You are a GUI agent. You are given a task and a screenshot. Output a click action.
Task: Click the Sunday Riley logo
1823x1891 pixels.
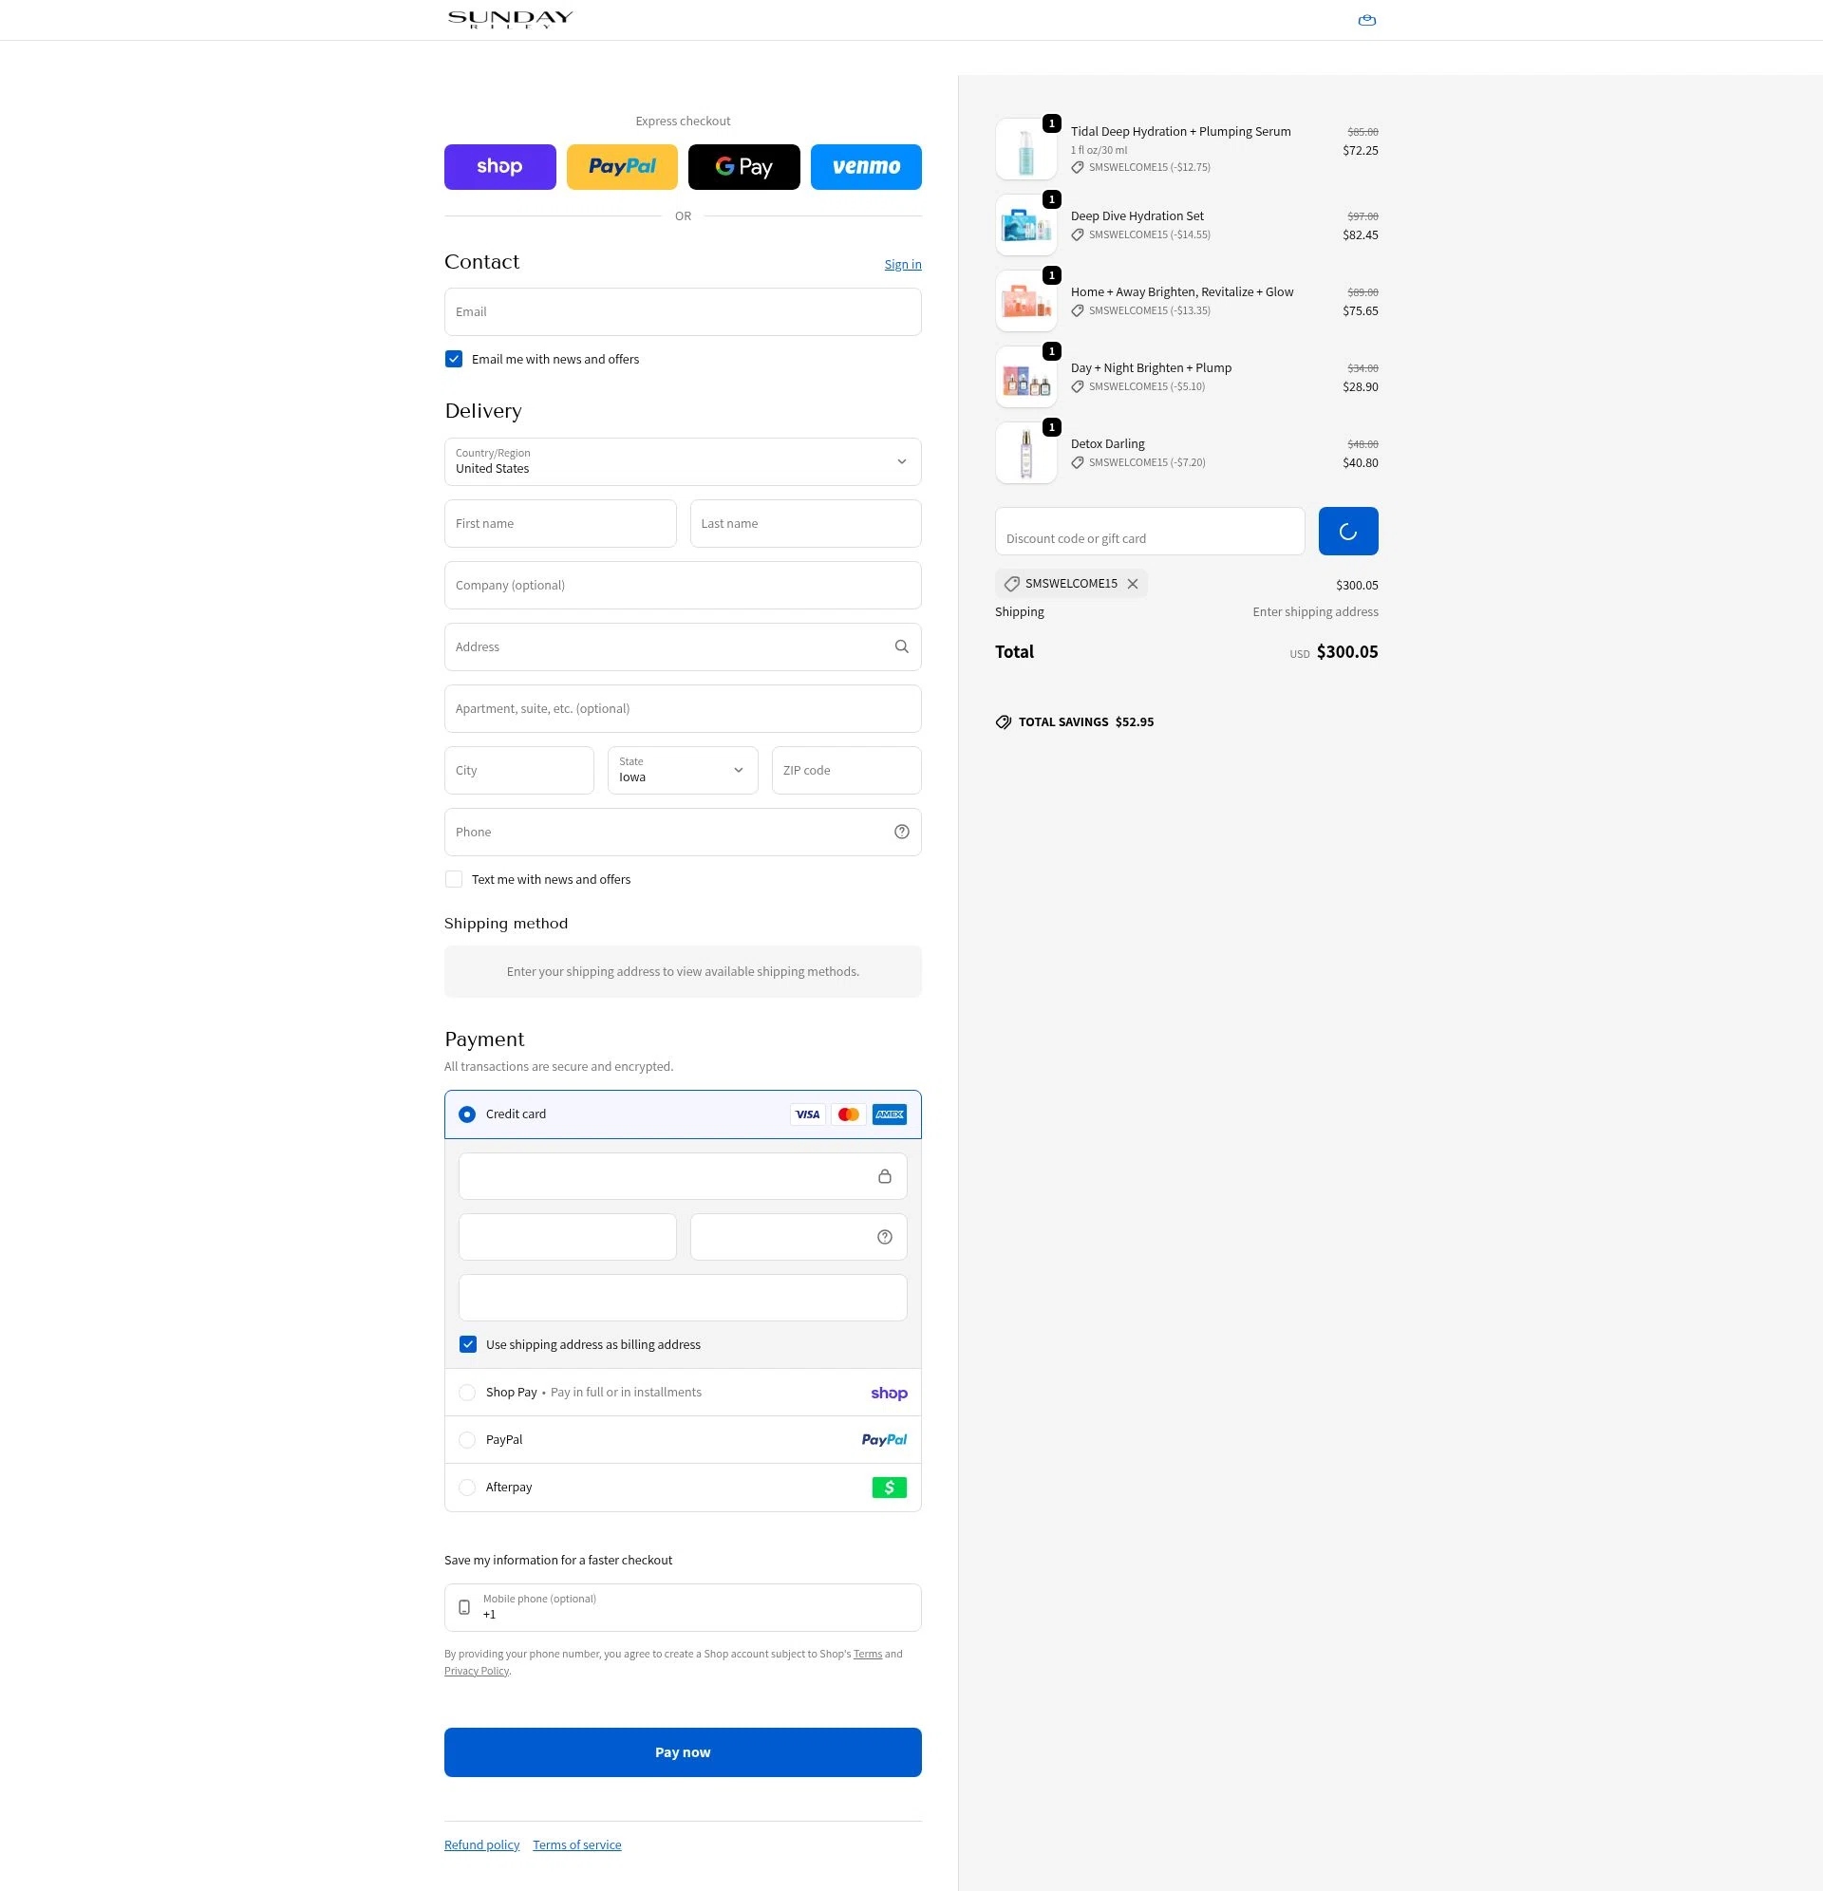510,19
